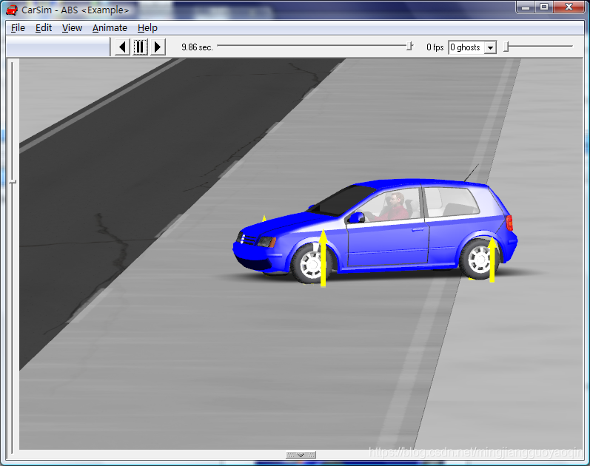Screen dimensions: 590x466
Task: Click the CarSim red car title icon
Action: 12,10
